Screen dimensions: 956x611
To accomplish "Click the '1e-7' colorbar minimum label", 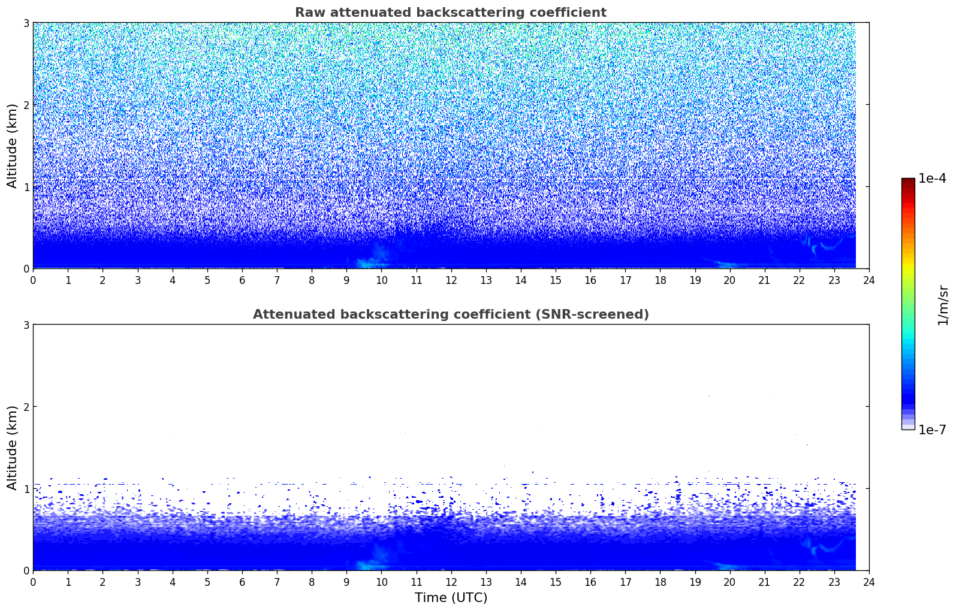I will pyautogui.click(x=932, y=430).
